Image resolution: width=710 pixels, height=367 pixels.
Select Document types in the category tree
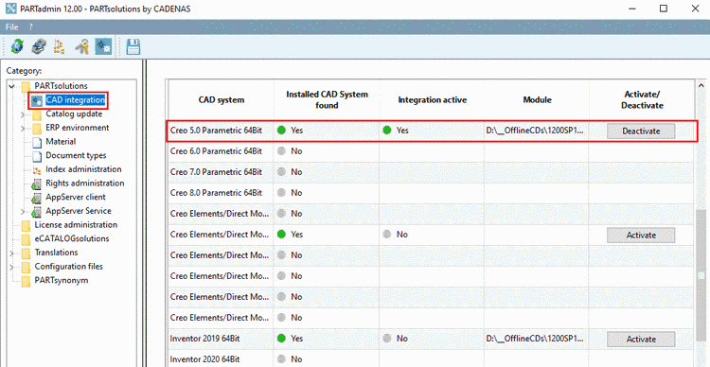(x=76, y=155)
